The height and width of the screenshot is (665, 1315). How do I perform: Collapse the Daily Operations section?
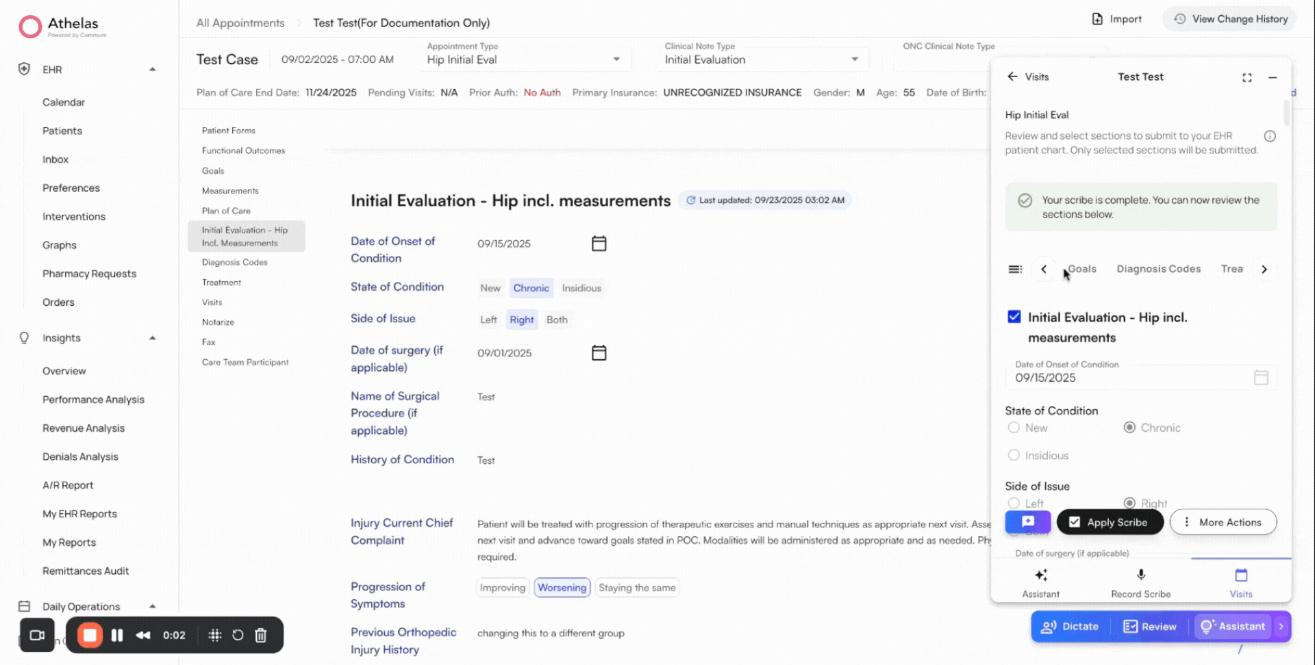(x=152, y=606)
